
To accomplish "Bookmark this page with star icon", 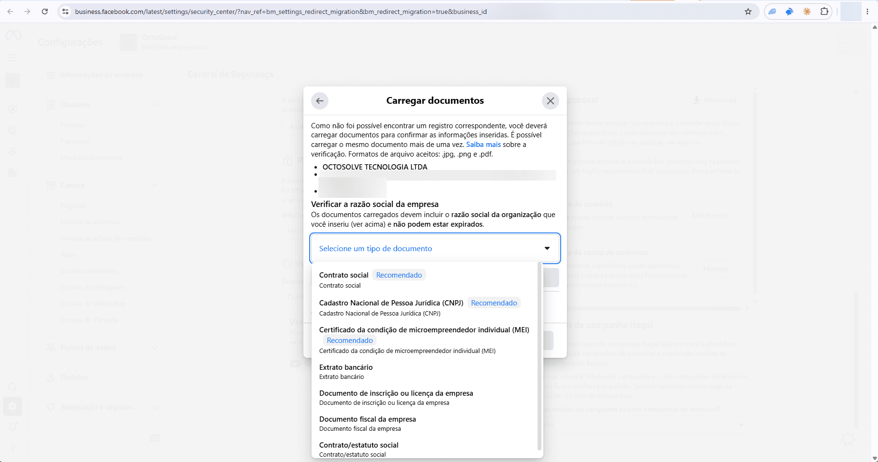I will [x=748, y=12].
